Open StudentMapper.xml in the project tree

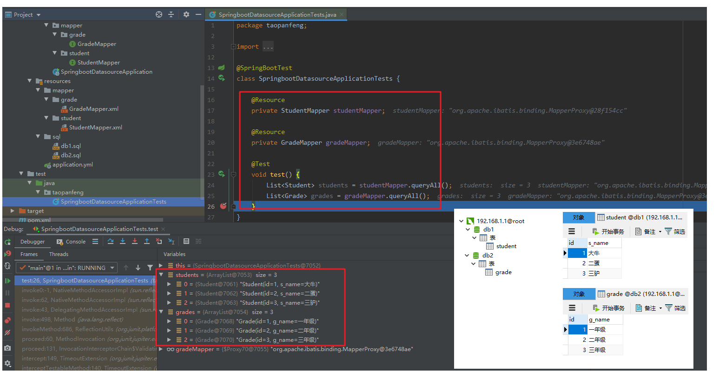(95, 127)
